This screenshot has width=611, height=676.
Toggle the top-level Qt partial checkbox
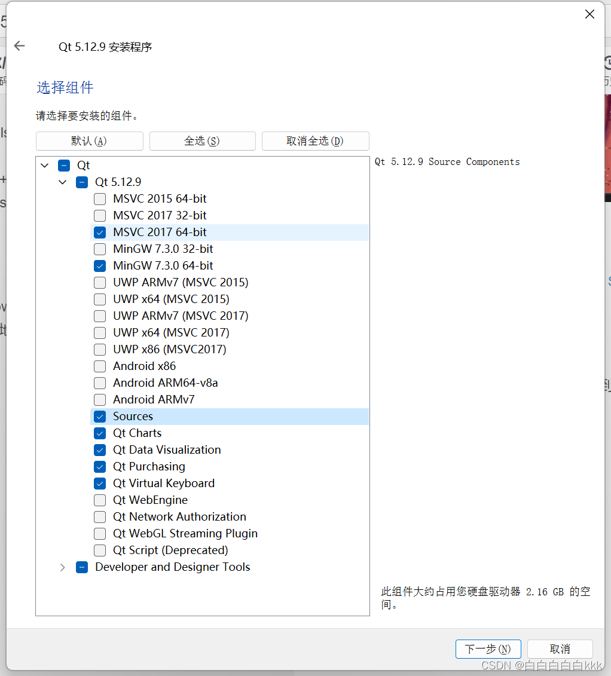pyautogui.click(x=64, y=165)
